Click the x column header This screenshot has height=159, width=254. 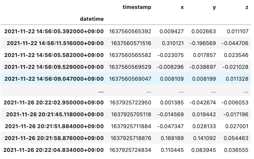(182, 7)
